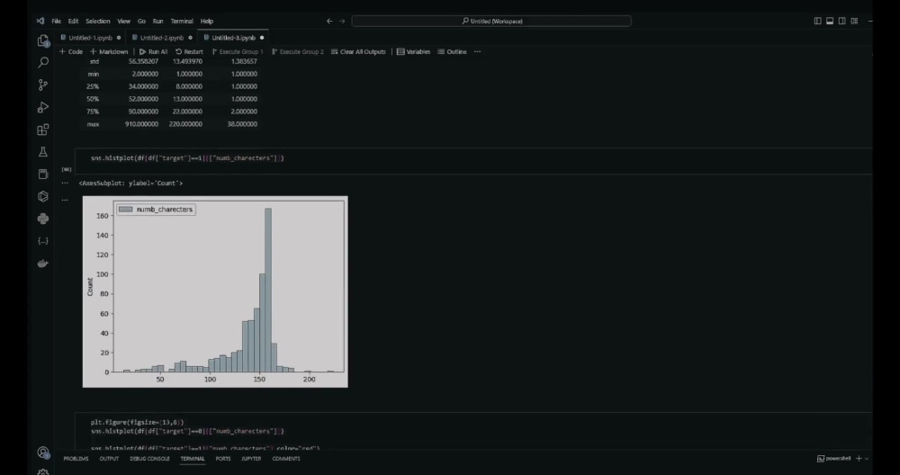
Task: Click the std value 56.358207
Action: coord(143,61)
